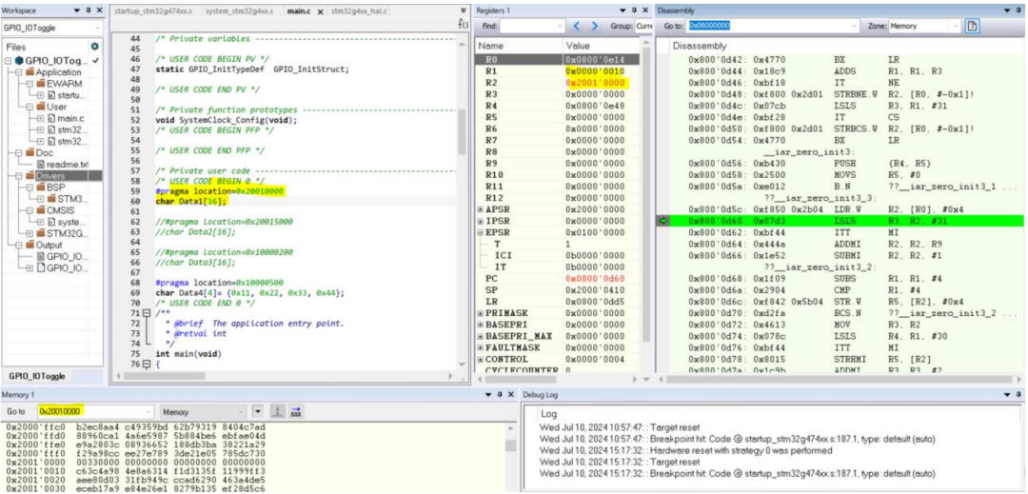Image resolution: width=1028 pixels, height=494 pixels.
Task: Open the Workspace settings gear icon
Action: click(x=94, y=47)
